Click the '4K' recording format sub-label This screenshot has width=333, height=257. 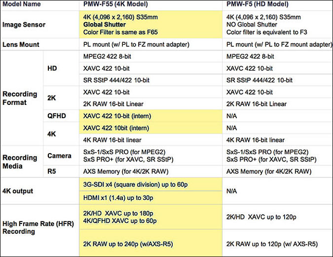click(52, 134)
